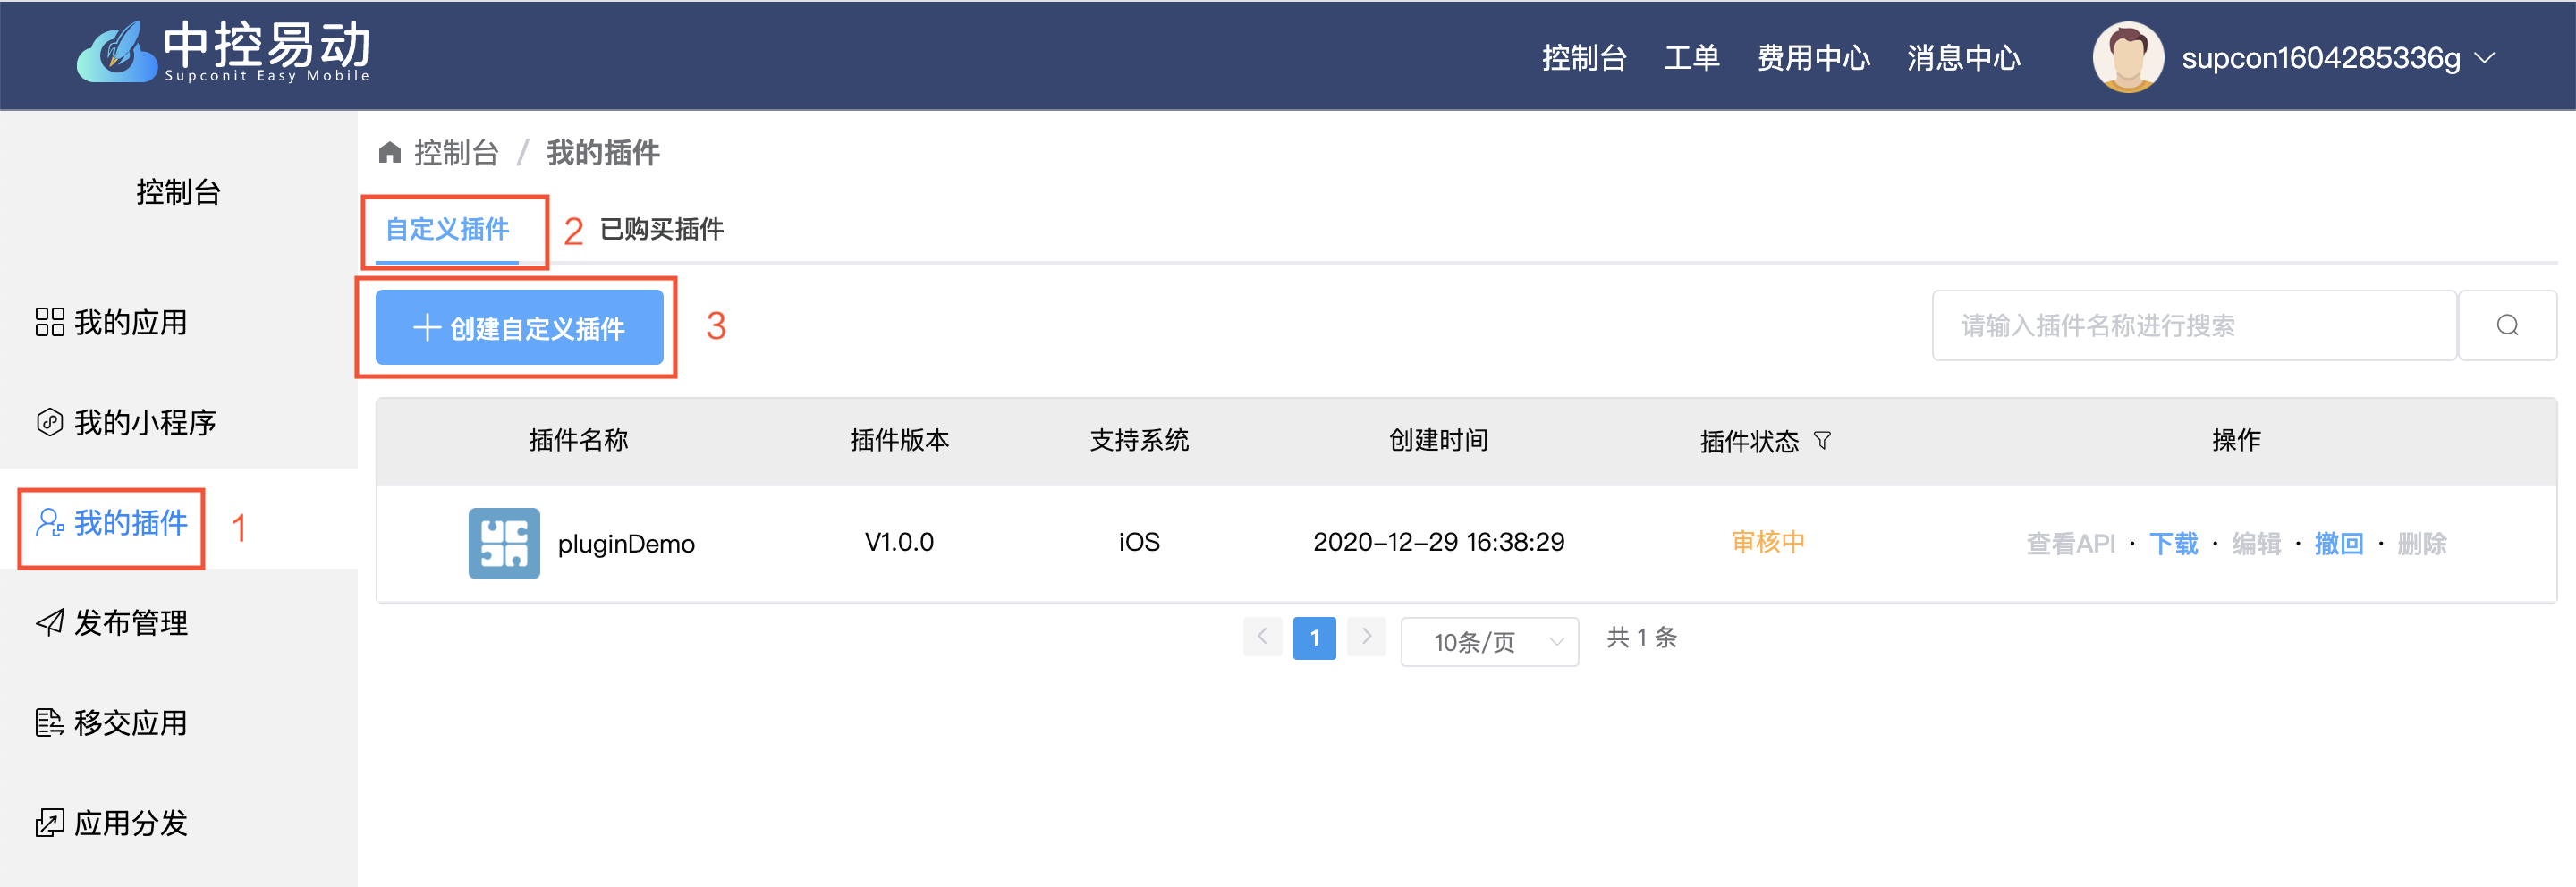
Task: Click the Supconit Easy Mobile logo
Action: point(224,51)
